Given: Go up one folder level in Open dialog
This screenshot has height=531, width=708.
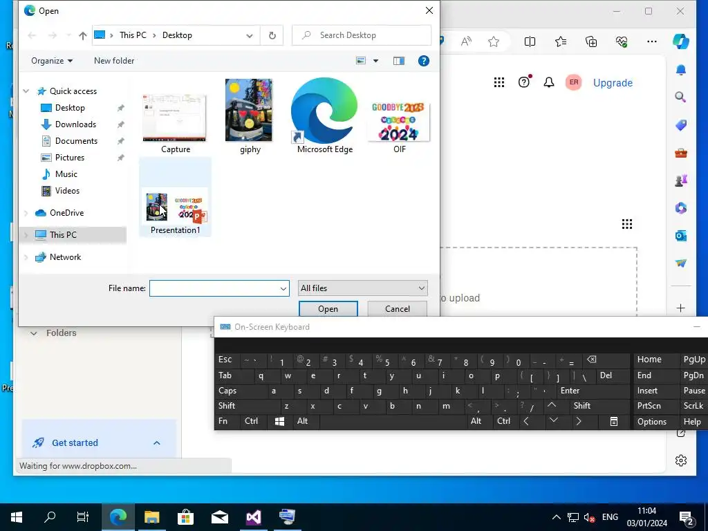Looking at the screenshot, I should click(x=83, y=35).
